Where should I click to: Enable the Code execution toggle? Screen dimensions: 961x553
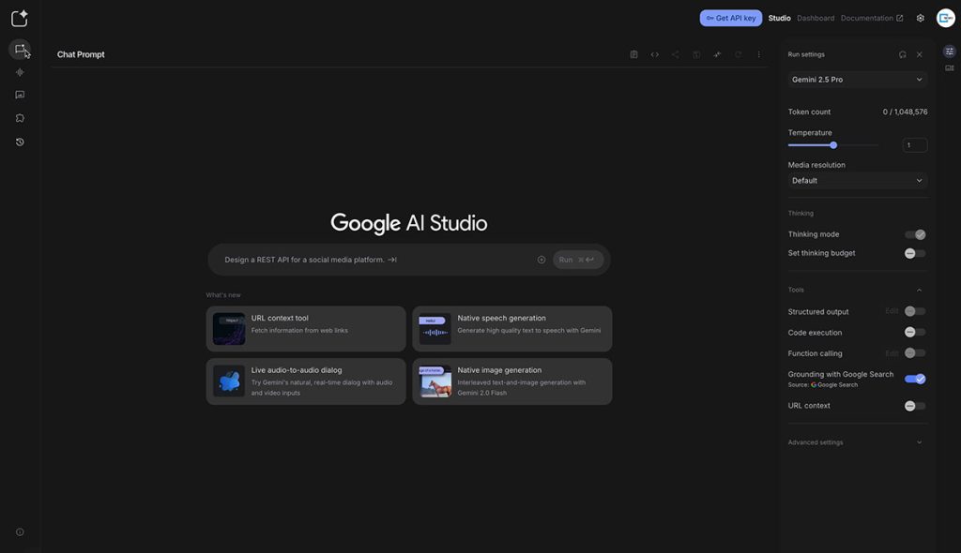915,333
